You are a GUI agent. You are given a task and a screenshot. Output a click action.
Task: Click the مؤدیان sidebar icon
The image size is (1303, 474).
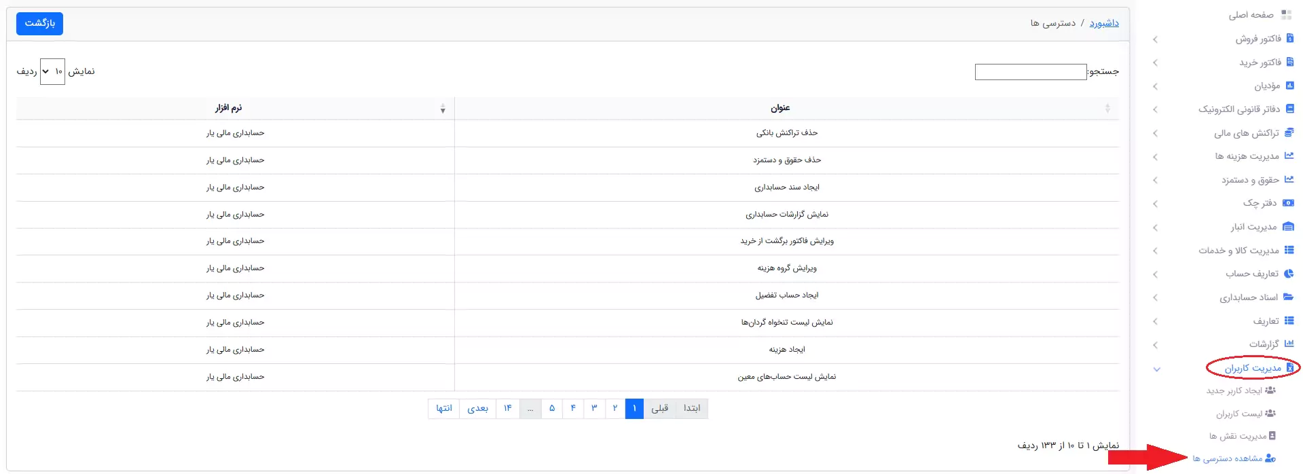click(1290, 86)
